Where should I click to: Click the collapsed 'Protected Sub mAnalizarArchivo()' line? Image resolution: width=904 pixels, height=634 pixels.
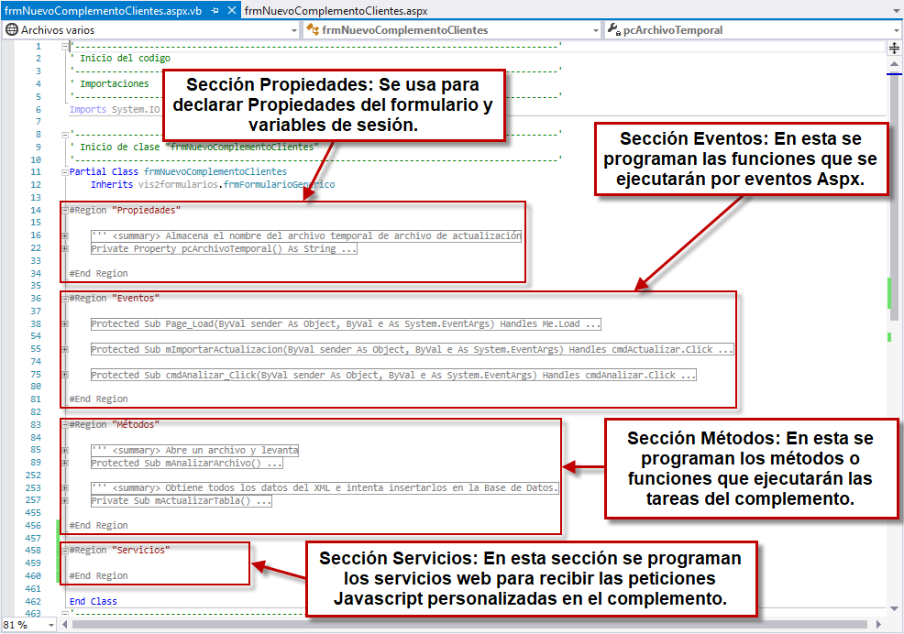click(186, 463)
